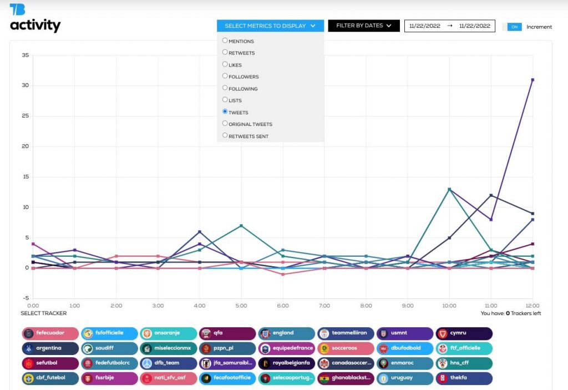The height and width of the screenshot is (390, 568).
Task: Toggle the fssrbije tracker chip
Action: [109, 378]
